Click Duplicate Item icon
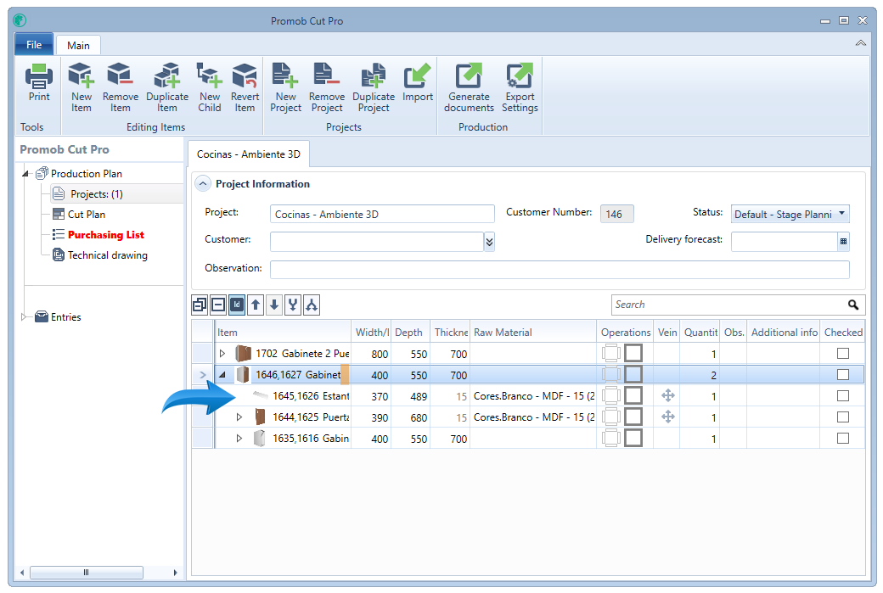Image resolution: width=883 pixels, height=593 pixels. click(x=167, y=76)
